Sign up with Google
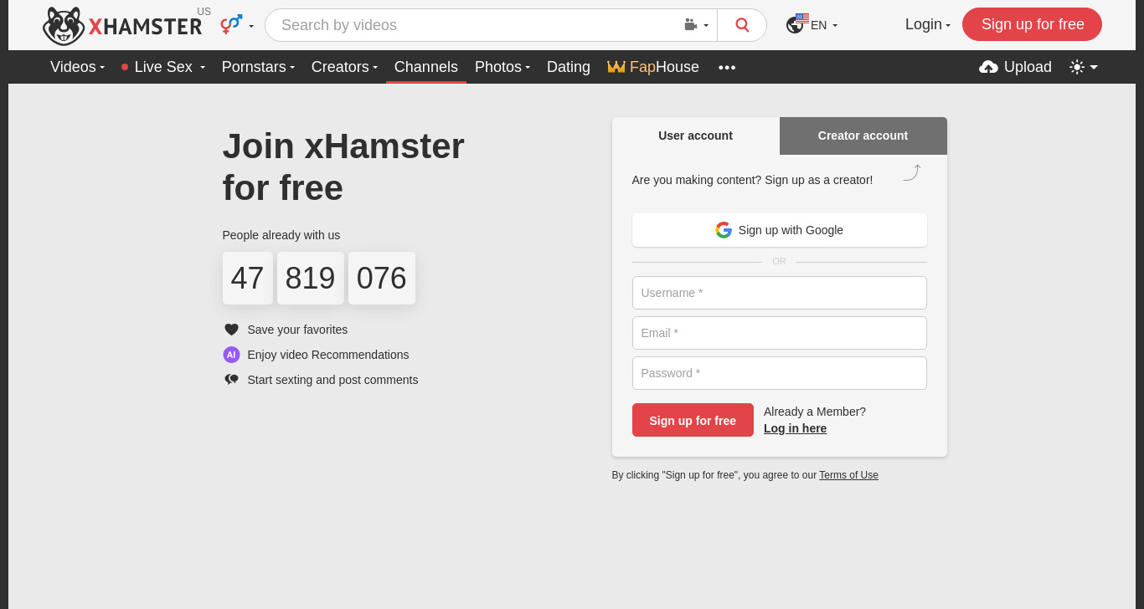 click(x=779, y=230)
